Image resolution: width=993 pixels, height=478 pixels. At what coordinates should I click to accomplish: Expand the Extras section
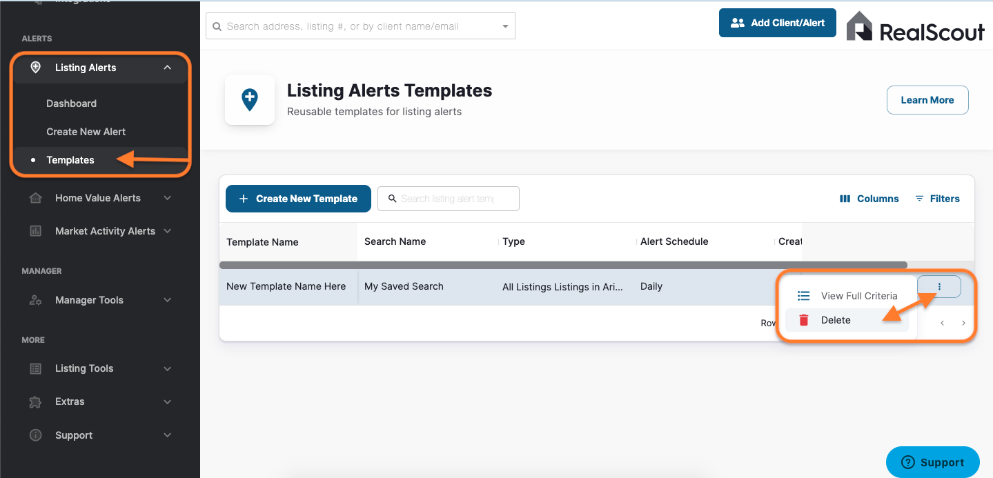(x=167, y=401)
